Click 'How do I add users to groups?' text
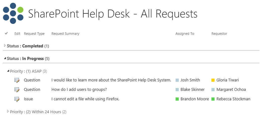Screen dimensions: 261x116 point(79,90)
